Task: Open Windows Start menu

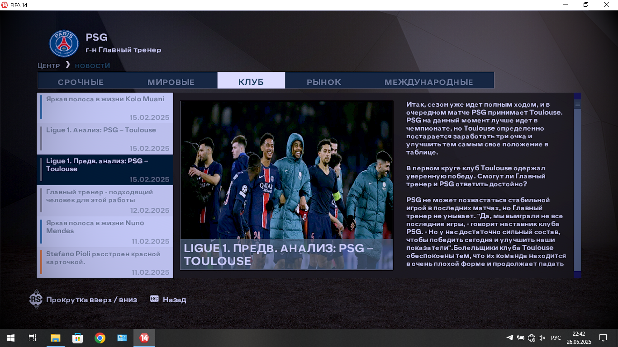Action: (x=10, y=338)
